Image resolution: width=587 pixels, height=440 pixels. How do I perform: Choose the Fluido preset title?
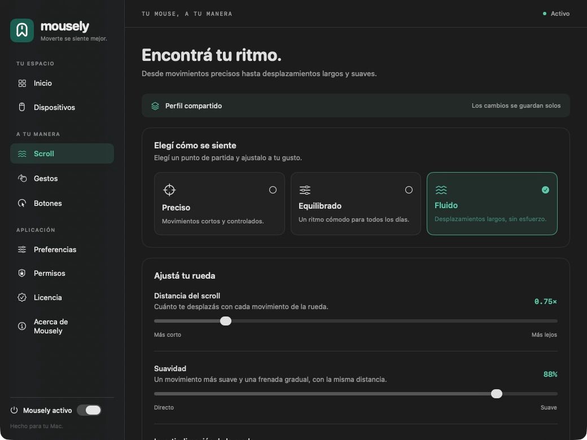pos(446,205)
